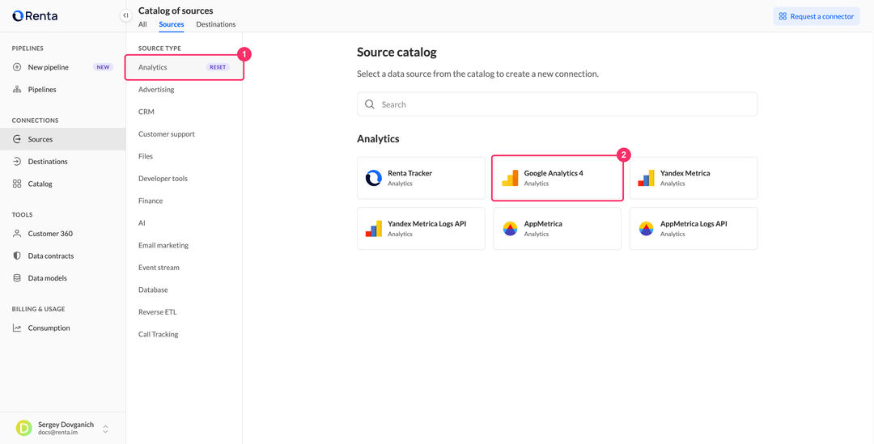Click the Renta Tracker logo icon

click(373, 178)
